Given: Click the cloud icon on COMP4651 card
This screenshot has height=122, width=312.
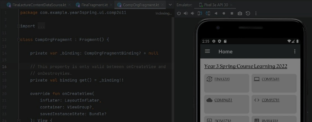Looking at the screenshot, I should point(209,100).
